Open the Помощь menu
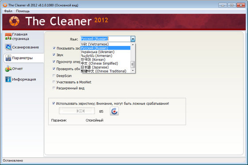The image size is (248, 165). click(x=23, y=11)
